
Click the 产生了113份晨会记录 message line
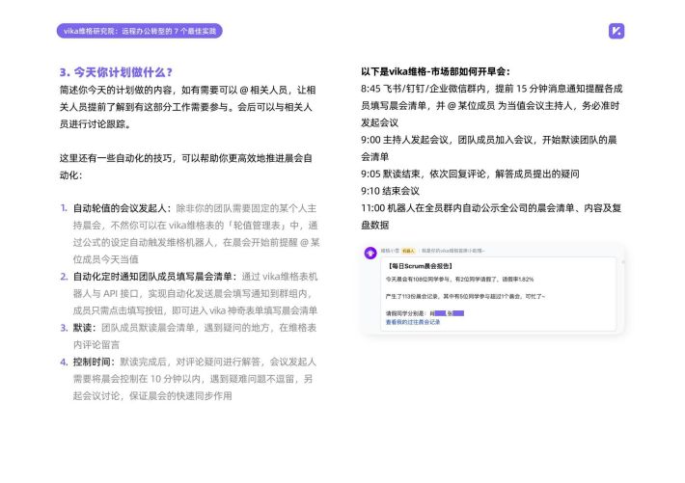(x=465, y=296)
